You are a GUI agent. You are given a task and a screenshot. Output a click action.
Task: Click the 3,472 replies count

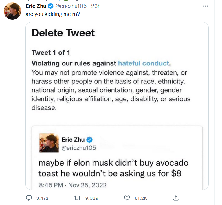[42, 198]
